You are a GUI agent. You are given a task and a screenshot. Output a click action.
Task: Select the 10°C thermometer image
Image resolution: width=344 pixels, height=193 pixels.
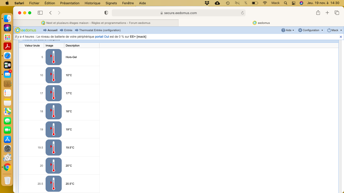pyautogui.click(x=54, y=75)
